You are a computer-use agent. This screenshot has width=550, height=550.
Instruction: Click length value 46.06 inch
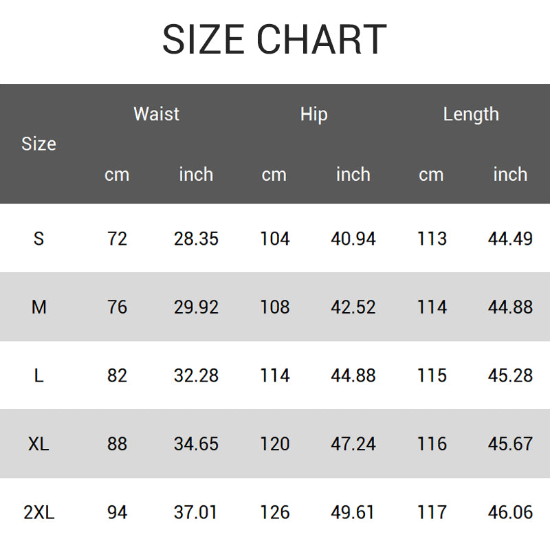pos(510,512)
